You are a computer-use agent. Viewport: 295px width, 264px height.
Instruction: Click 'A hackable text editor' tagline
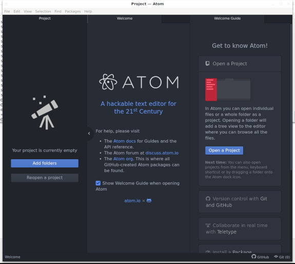(x=139, y=107)
